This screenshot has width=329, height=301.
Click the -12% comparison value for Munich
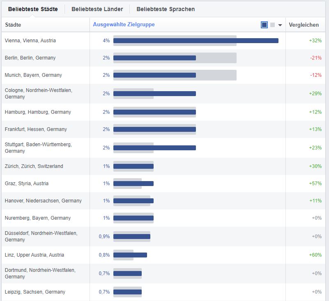pos(316,75)
